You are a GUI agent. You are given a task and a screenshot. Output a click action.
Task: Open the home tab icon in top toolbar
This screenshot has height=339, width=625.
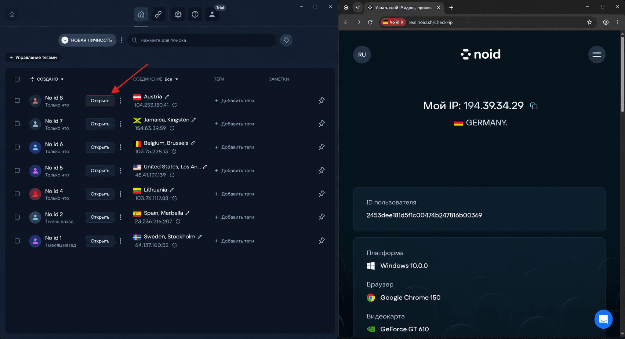click(x=141, y=14)
